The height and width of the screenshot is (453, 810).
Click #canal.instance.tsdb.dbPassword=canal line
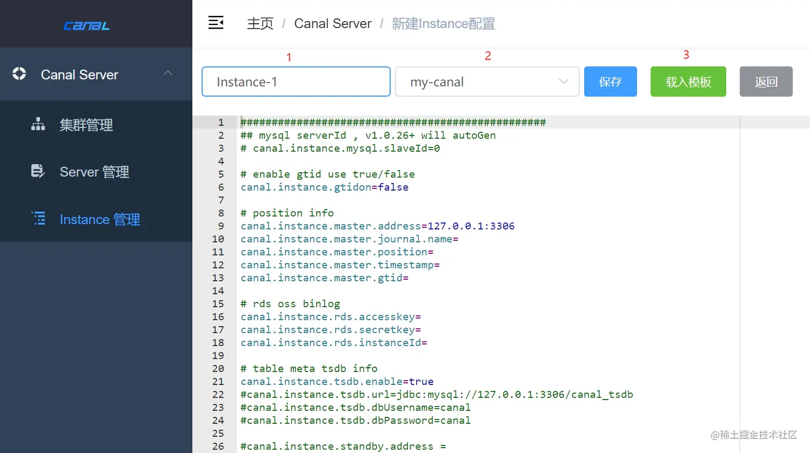pyautogui.click(x=356, y=420)
